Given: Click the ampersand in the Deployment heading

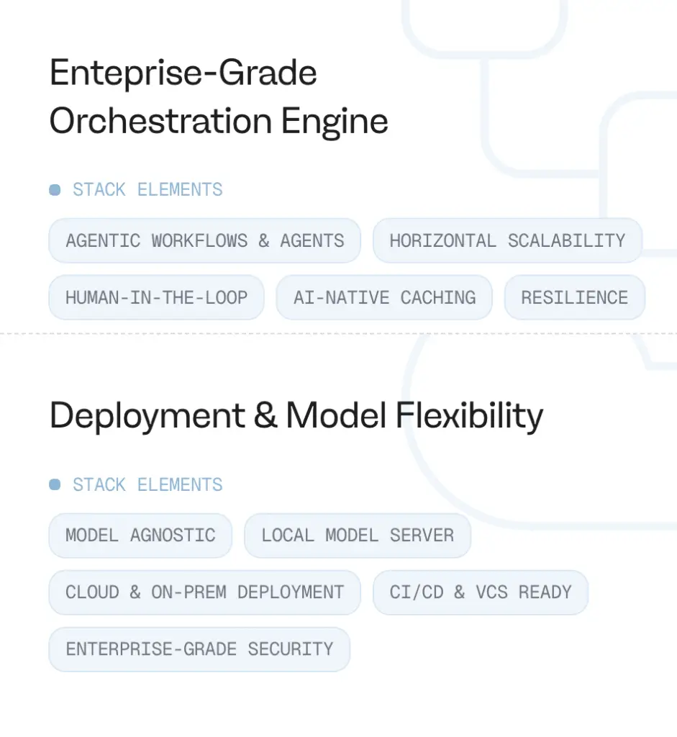Looking at the screenshot, I should coord(265,416).
